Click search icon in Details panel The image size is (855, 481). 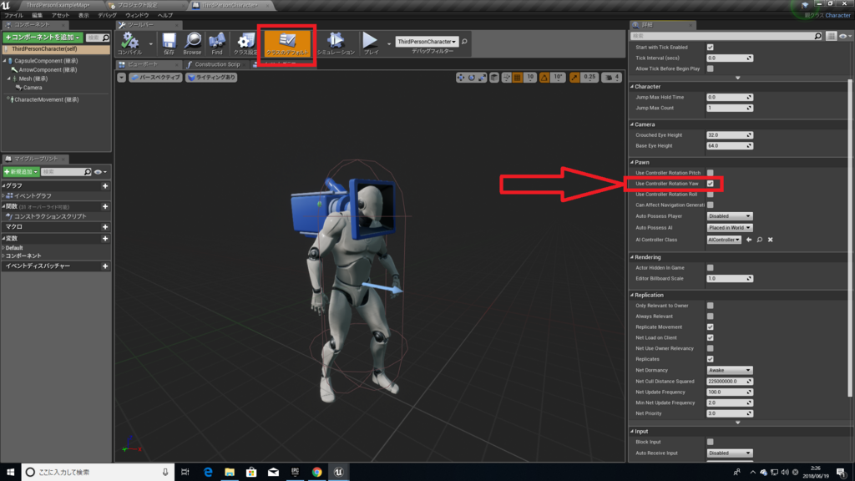(817, 36)
